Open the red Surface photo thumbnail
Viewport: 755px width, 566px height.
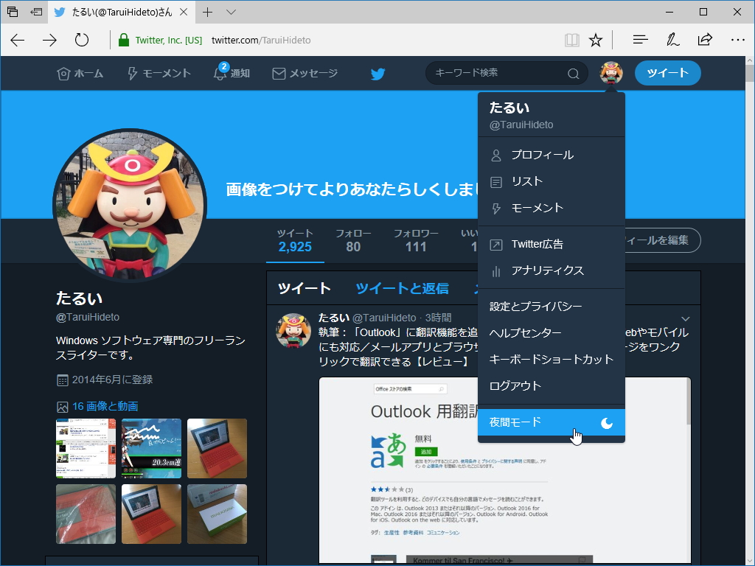pyautogui.click(x=217, y=448)
